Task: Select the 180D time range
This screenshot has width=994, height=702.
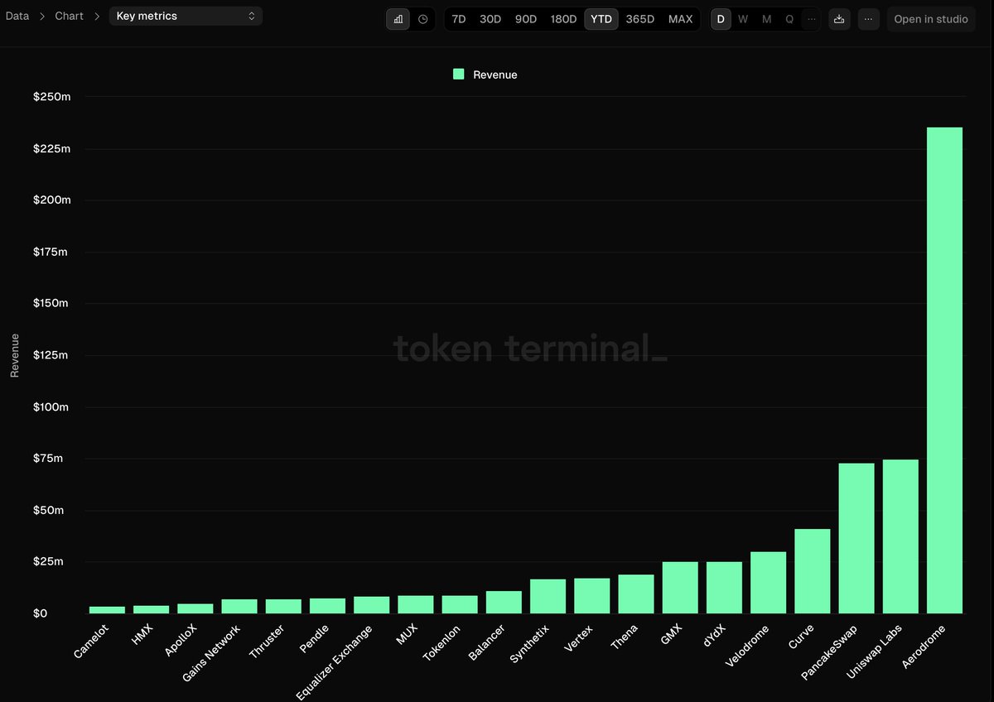Action: pos(563,19)
